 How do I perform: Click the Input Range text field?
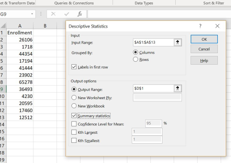153,42
